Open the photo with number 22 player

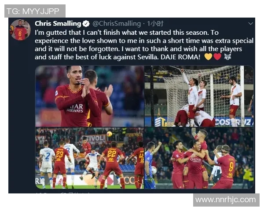tap(89, 158)
